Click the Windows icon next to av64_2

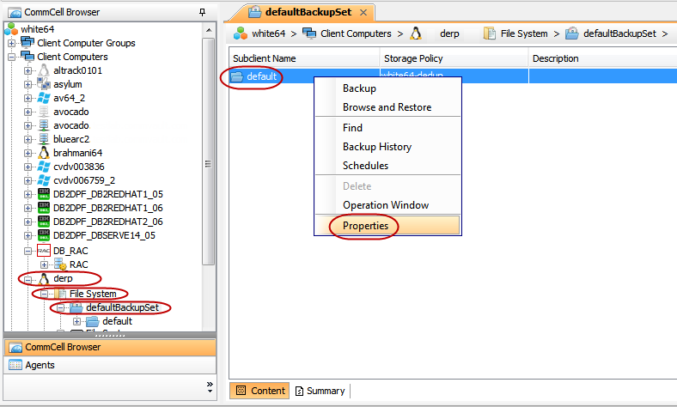pos(43,98)
